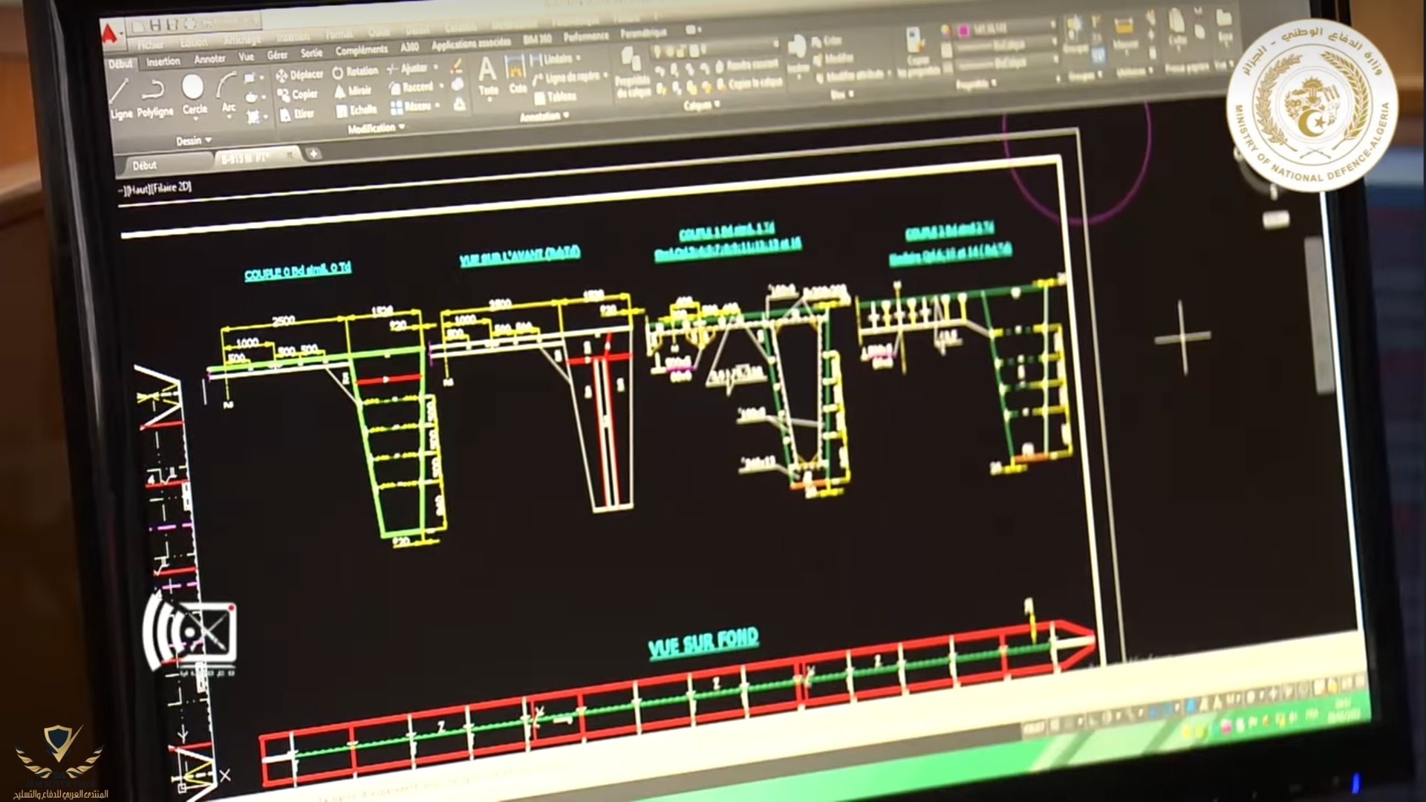Open the Fichier menu
The width and height of the screenshot is (1426, 802).
pyautogui.click(x=151, y=45)
